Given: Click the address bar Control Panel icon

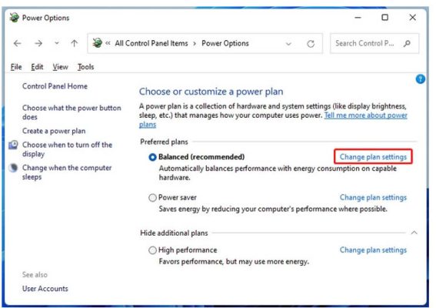Looking at the screenshot, I should pyautogui.click(x=98, y=43).
